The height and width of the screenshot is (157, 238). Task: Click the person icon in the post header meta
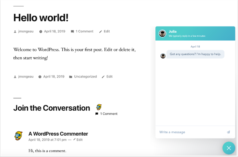coord(15,32)
